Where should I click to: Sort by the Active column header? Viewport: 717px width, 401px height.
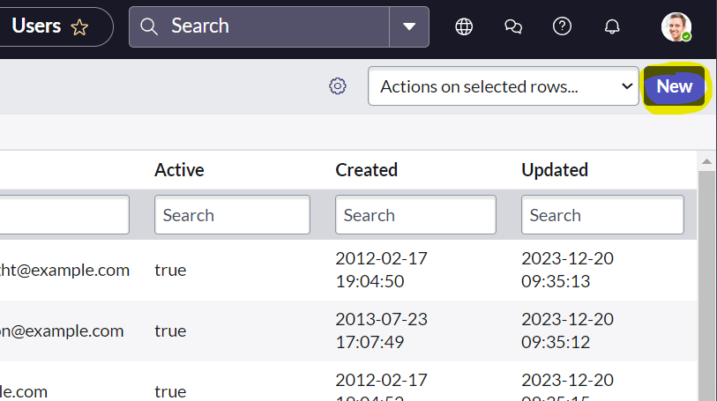179,170
